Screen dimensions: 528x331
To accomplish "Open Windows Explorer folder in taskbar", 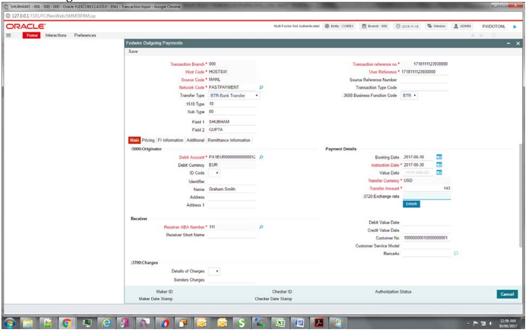I will [x=28, y=323].
